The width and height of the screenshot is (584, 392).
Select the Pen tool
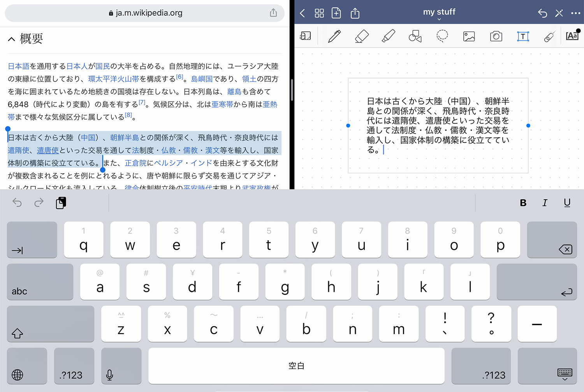334,36
